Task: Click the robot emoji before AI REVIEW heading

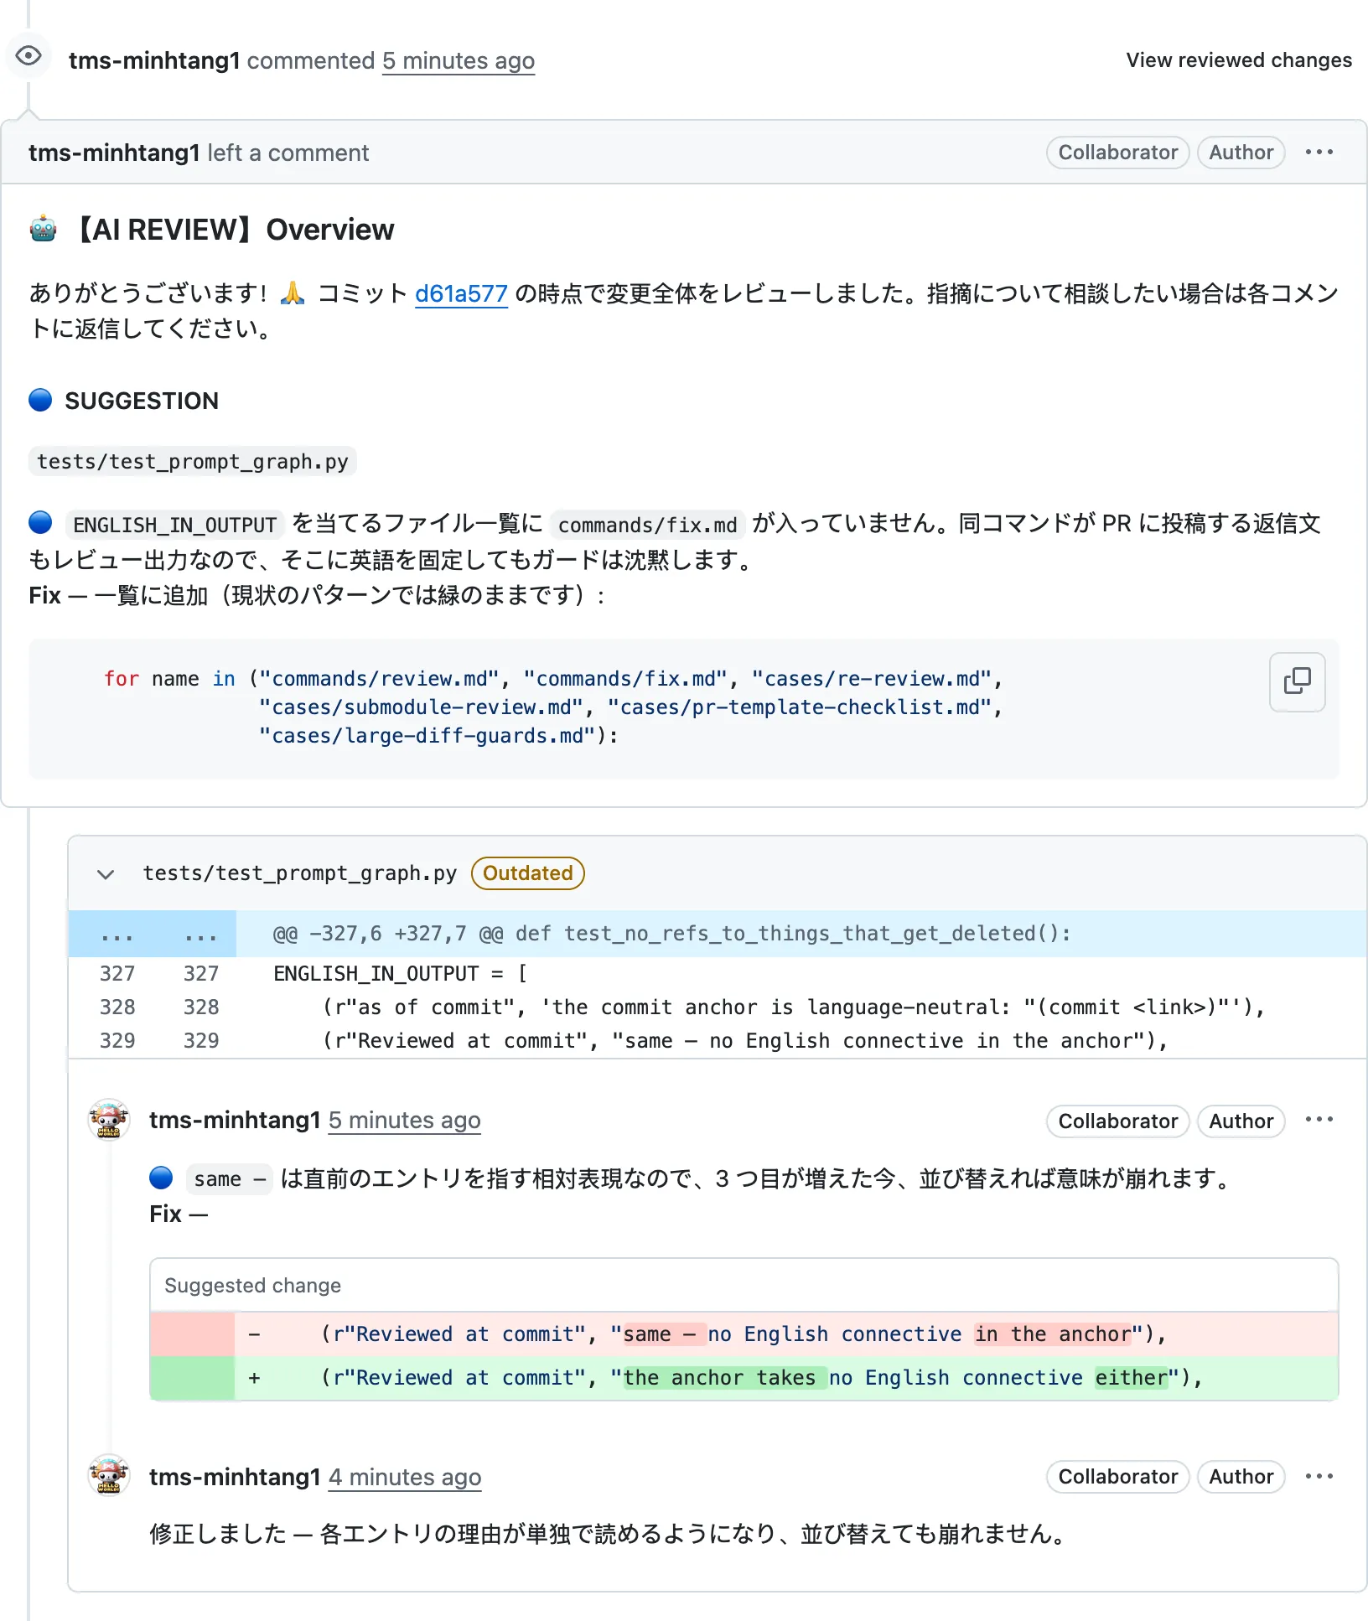Action: click(x=44, y=229)
